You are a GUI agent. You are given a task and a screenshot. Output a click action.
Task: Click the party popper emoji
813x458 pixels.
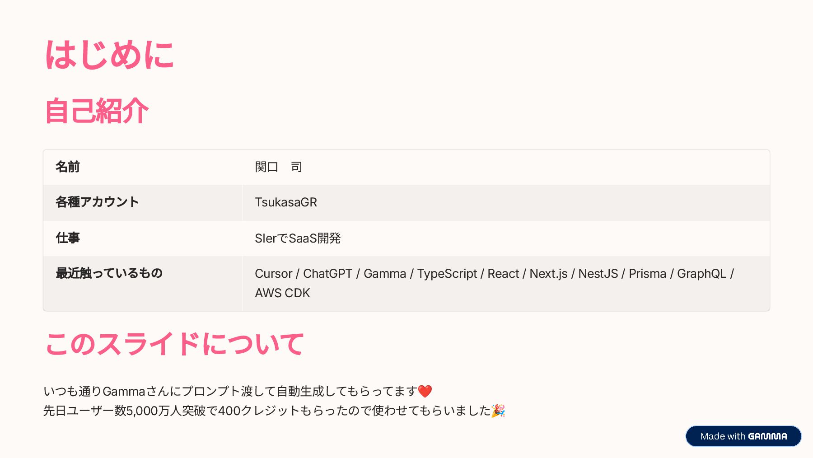point(498,411)
